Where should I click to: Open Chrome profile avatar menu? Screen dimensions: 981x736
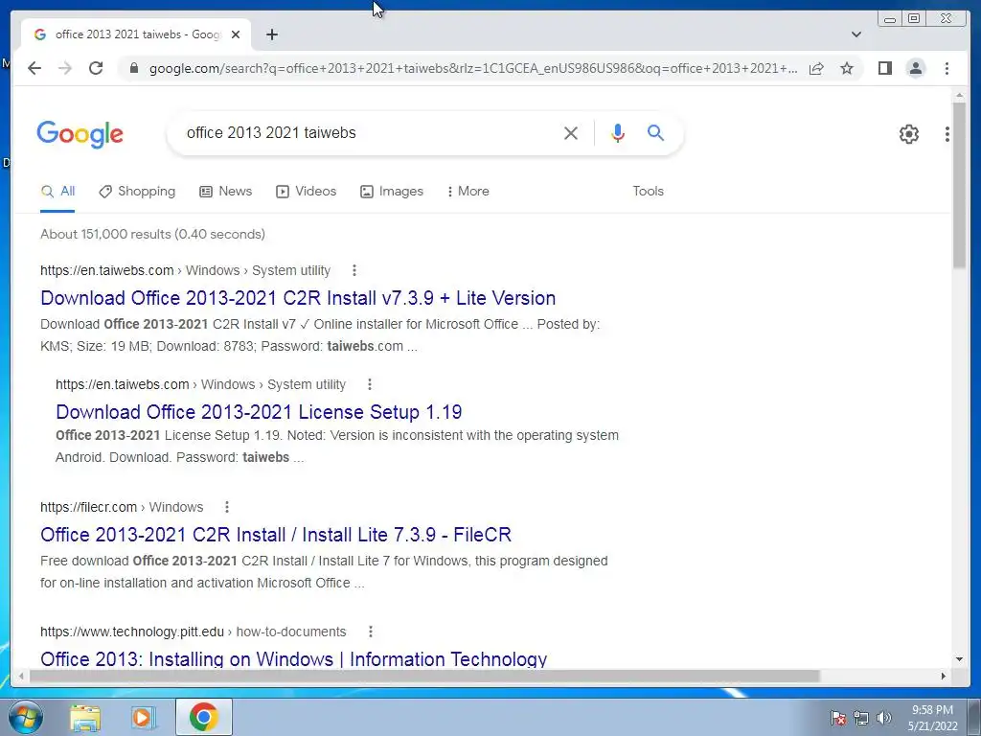tap(915, 68)
